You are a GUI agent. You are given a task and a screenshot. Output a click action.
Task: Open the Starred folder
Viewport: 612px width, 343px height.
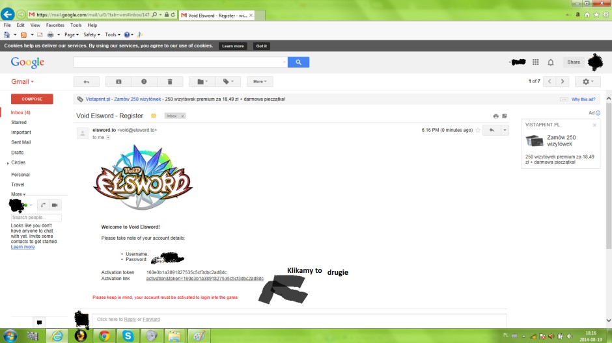pyautogui.click(x=19, y=122)
